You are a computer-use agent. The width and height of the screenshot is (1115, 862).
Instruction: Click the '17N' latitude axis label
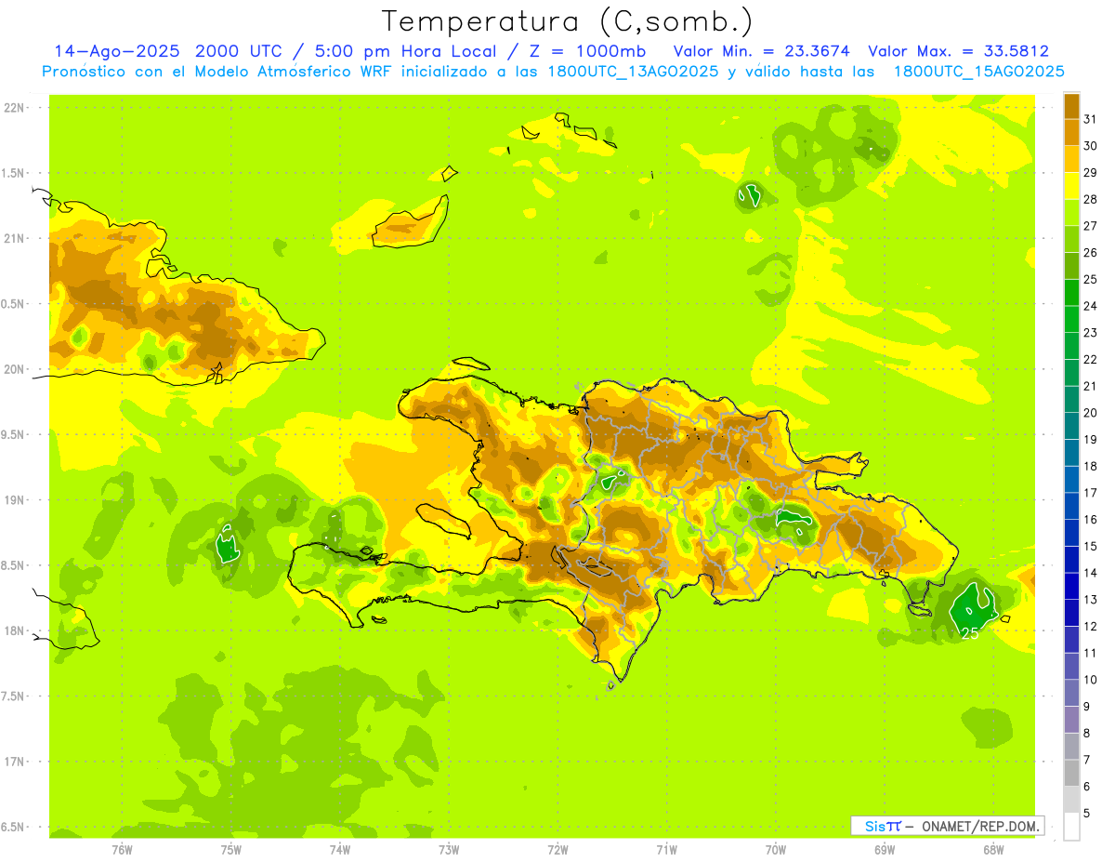[15, 762]
